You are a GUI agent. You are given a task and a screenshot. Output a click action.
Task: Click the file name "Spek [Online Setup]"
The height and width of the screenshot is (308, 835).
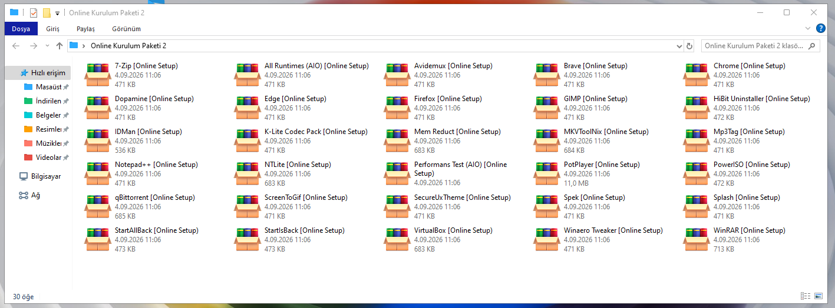[595, 197]
